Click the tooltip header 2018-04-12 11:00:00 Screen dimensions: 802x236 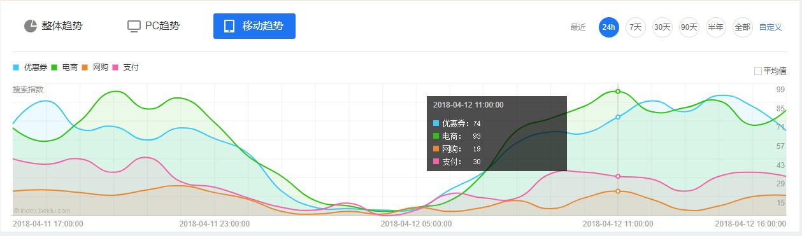tap(468, 105)
